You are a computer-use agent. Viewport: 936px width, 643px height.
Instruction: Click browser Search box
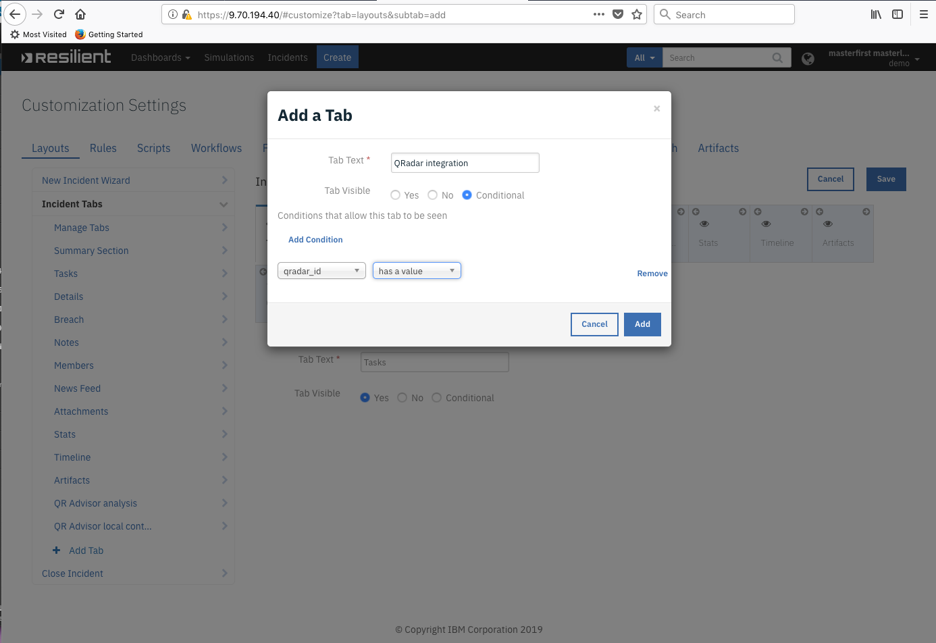(x=724, y=14)
